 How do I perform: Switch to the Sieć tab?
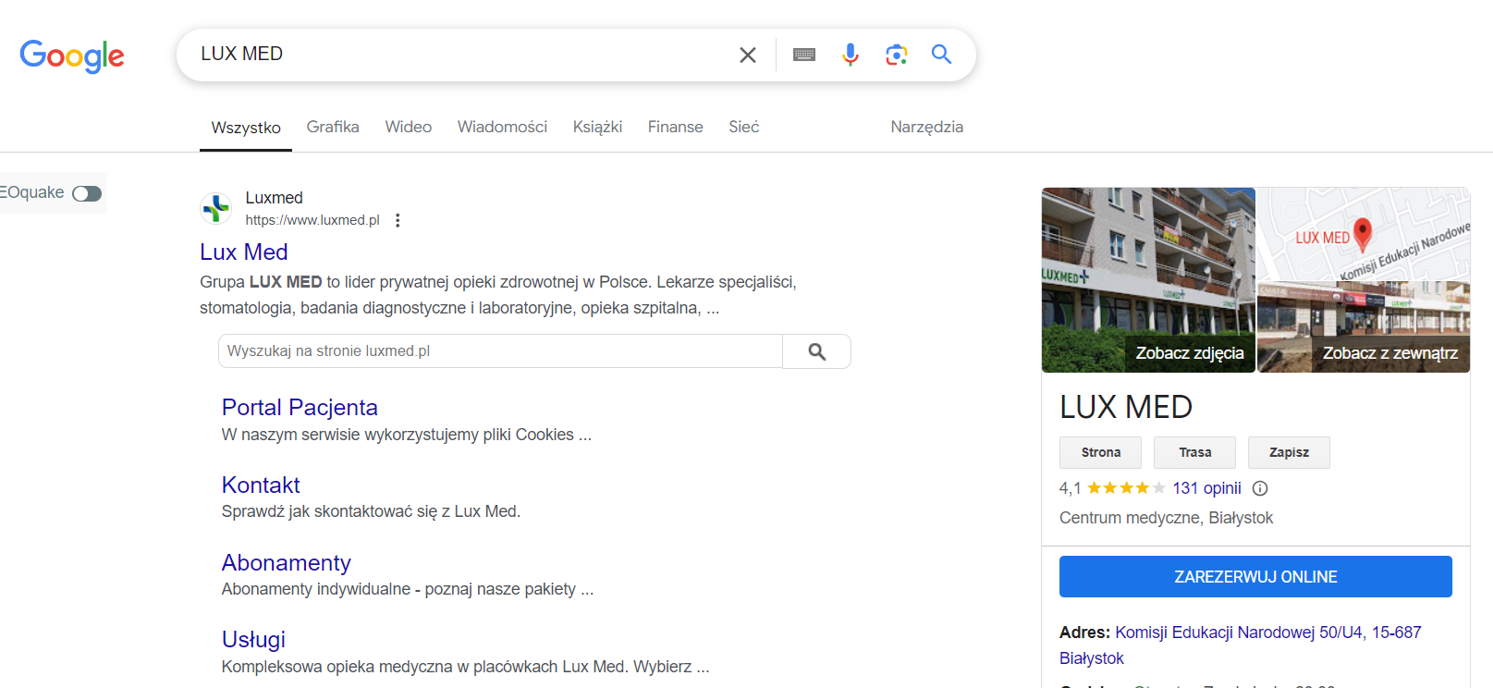coord(743,127)
